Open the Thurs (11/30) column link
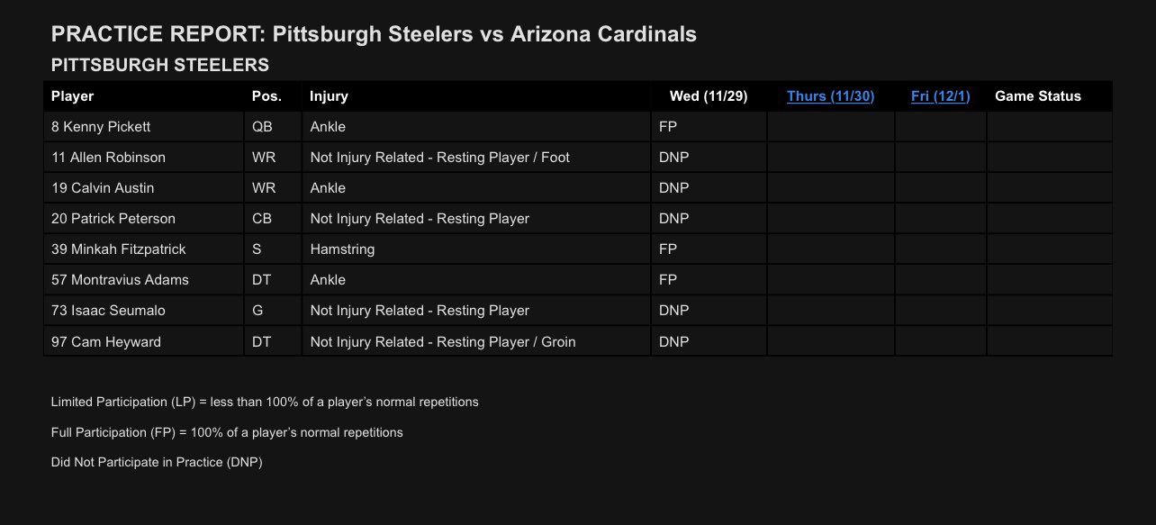Viewport: 1156px width, 525px height. coord(830,96)
